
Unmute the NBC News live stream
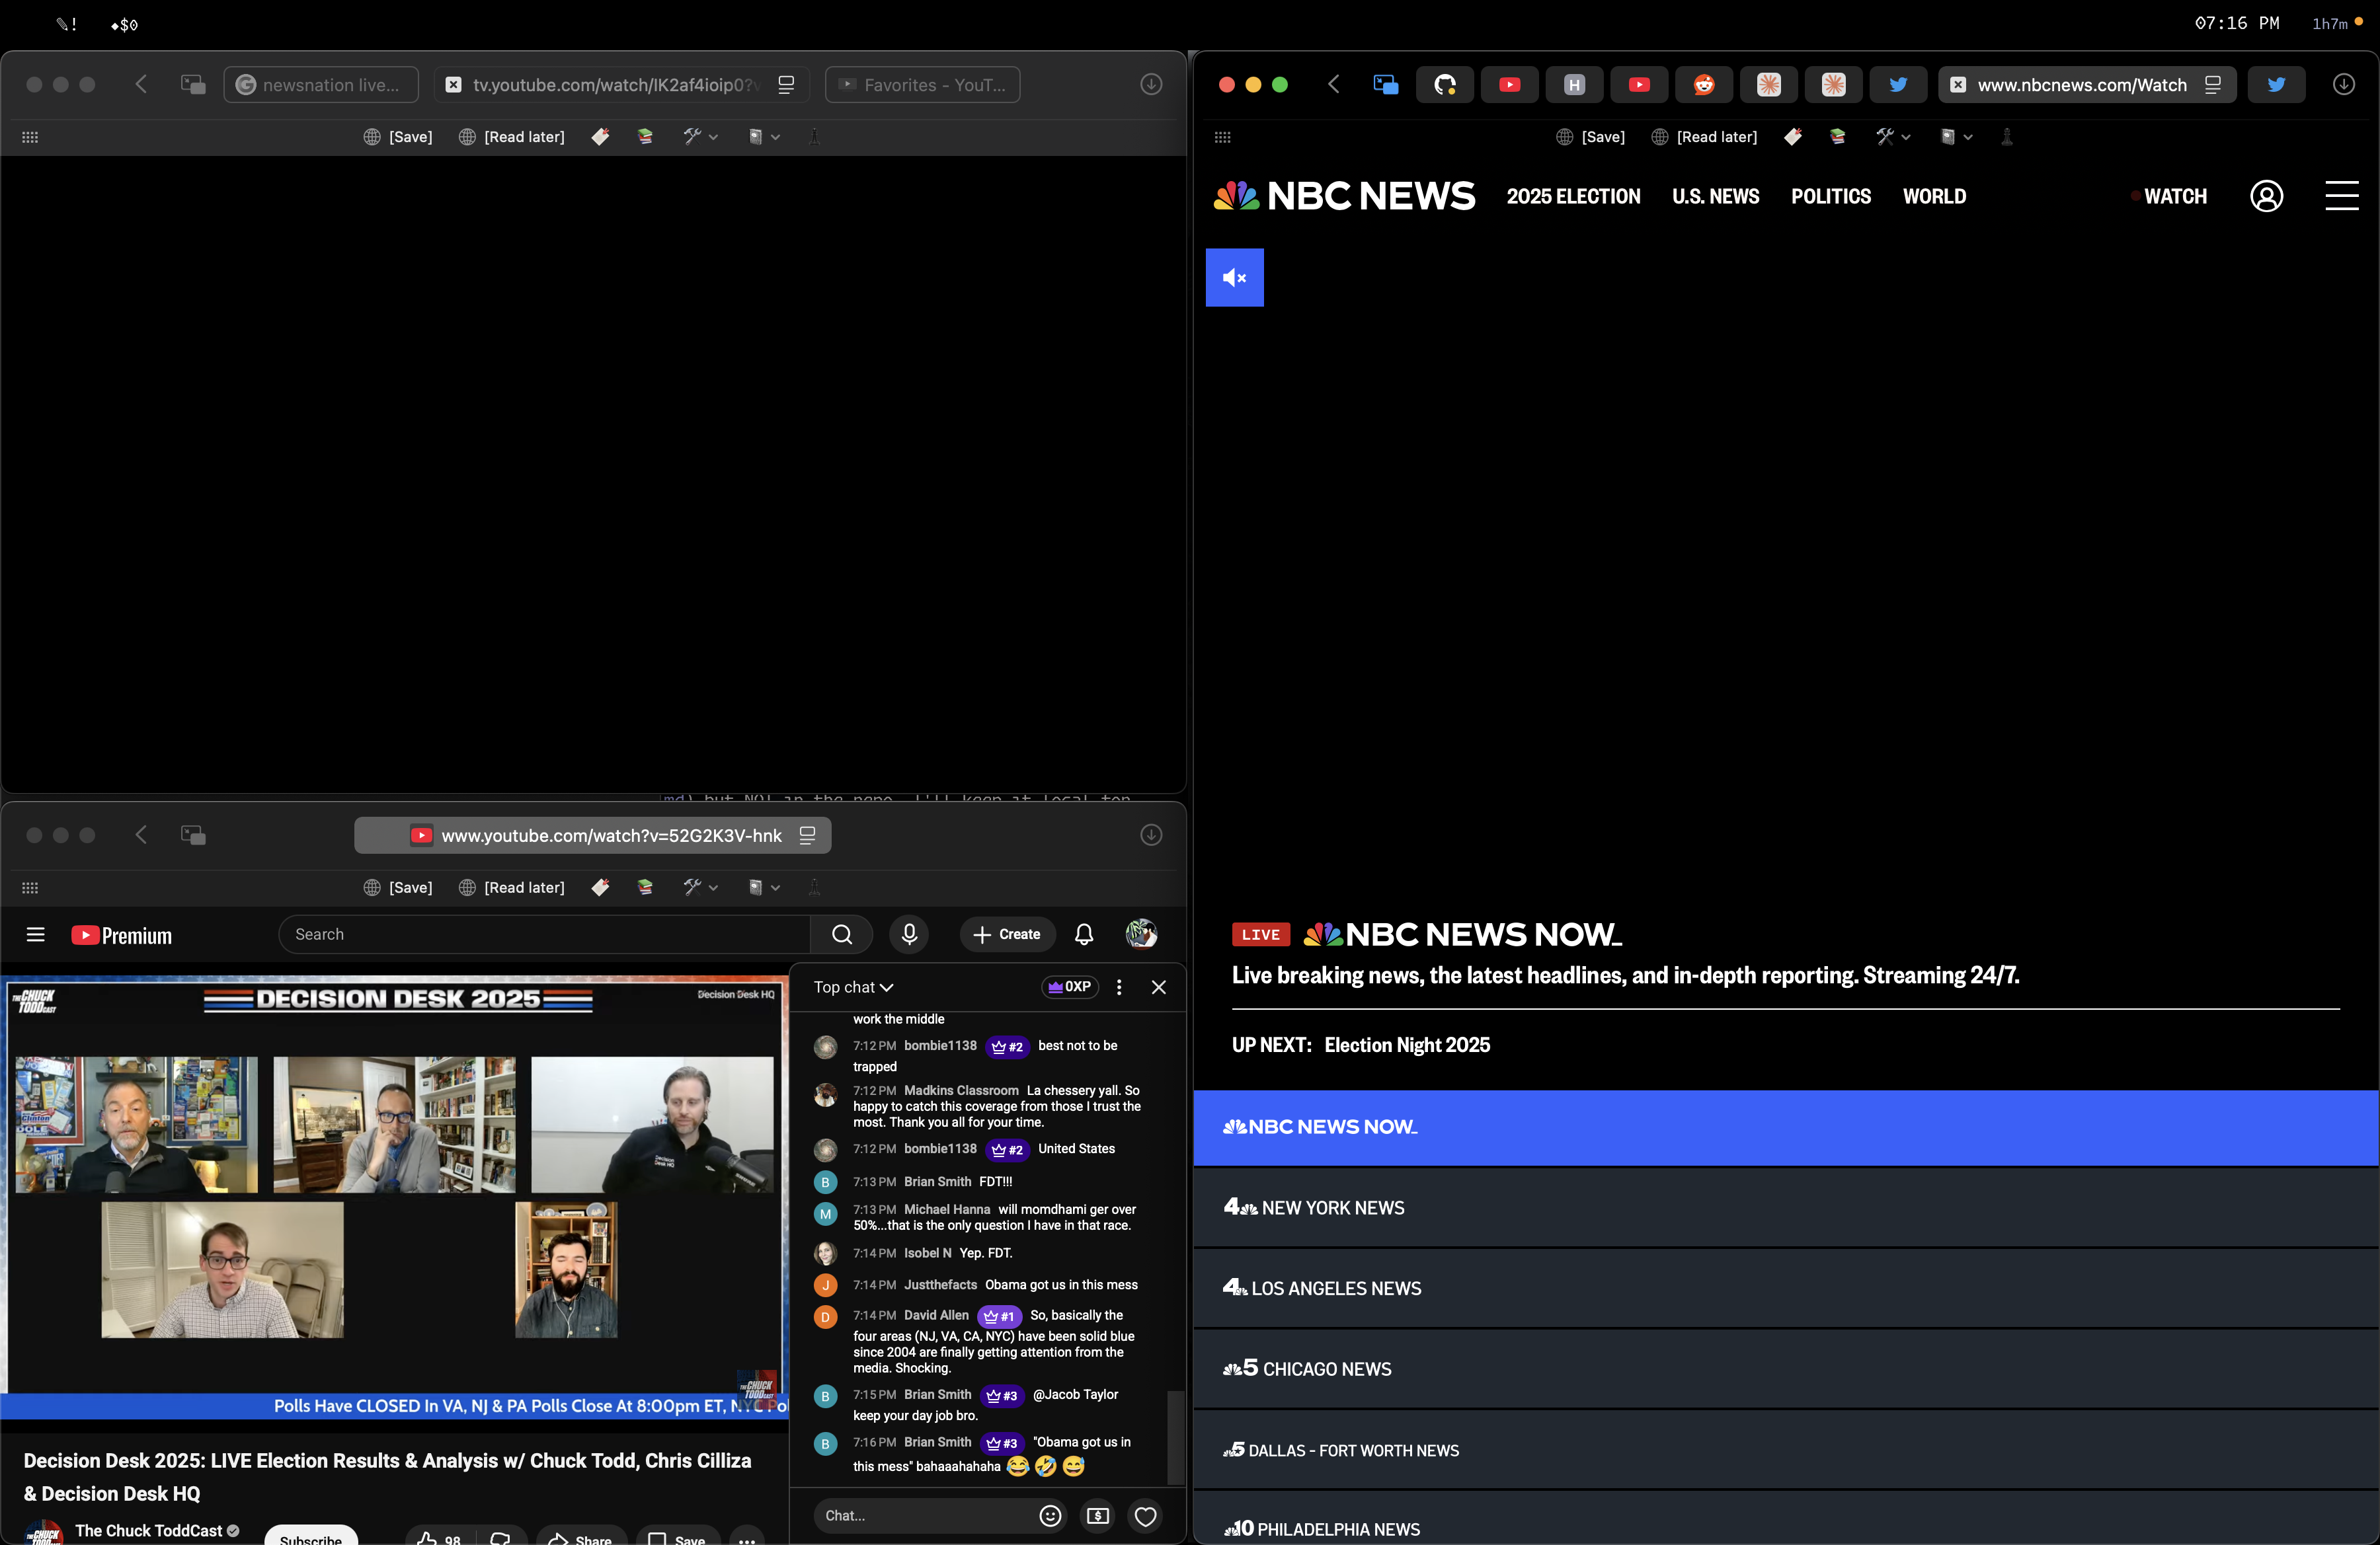point(1234,278)
